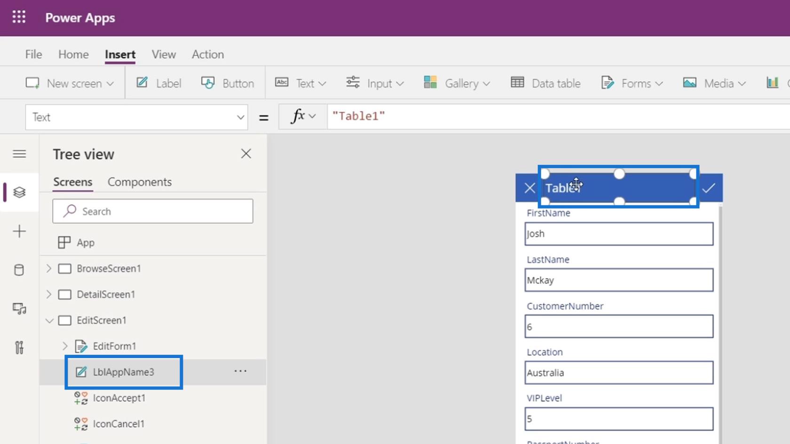Insert a Data table
This screenshot has height=444, width=790.
[545, 83]
